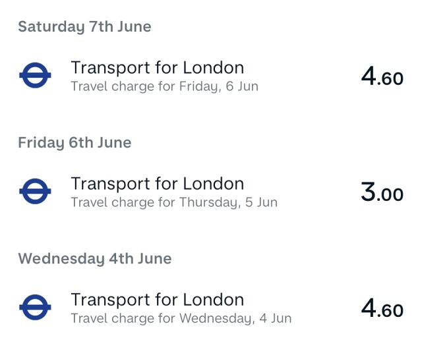Tap the Saturday 7th June date header
The height and width of the screenshot is (359, 422).
pos(85,27)
